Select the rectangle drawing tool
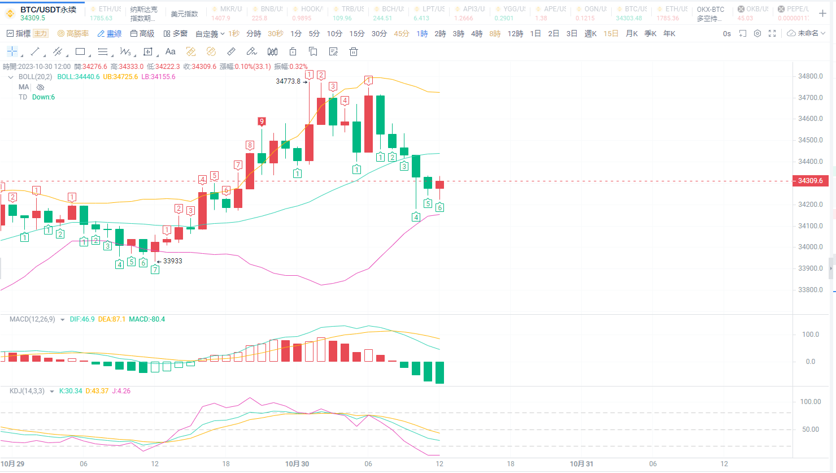Image resolution: width=836 pixels, height=473 pixels. coord(80,51)
